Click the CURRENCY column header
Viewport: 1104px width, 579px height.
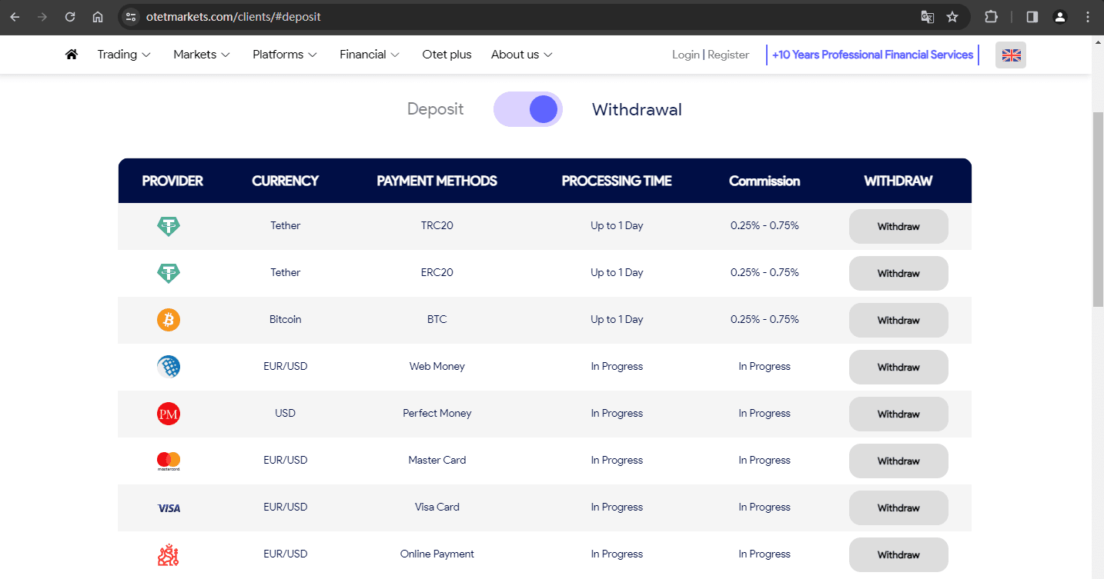pos(285,181)
